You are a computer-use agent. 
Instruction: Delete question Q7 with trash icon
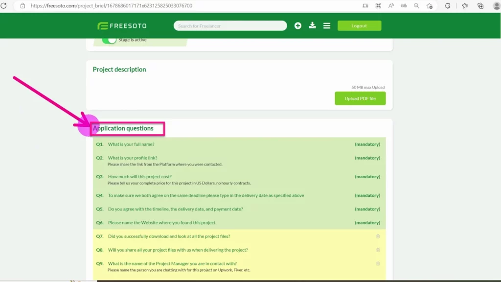pos(378,236)
